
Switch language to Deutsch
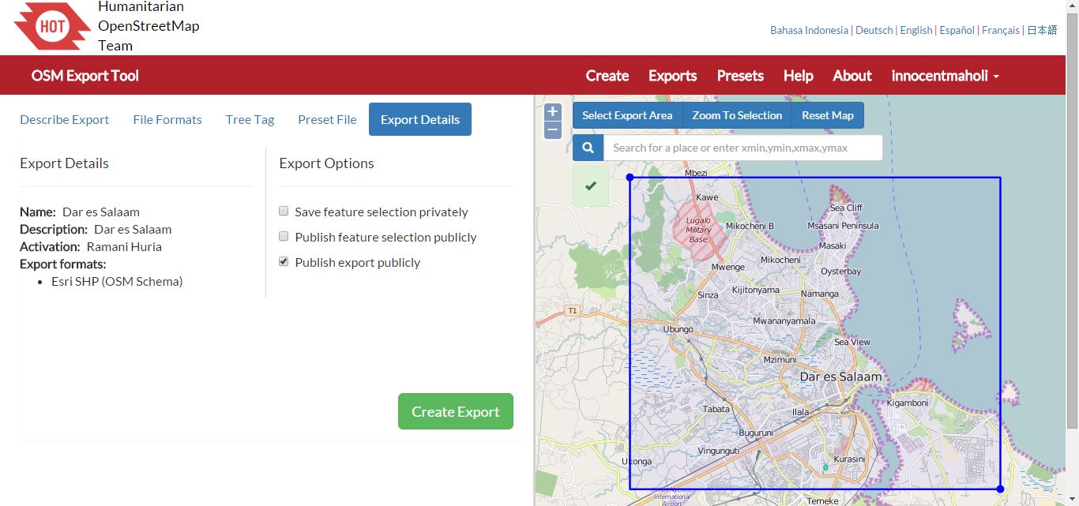(874, 30)
